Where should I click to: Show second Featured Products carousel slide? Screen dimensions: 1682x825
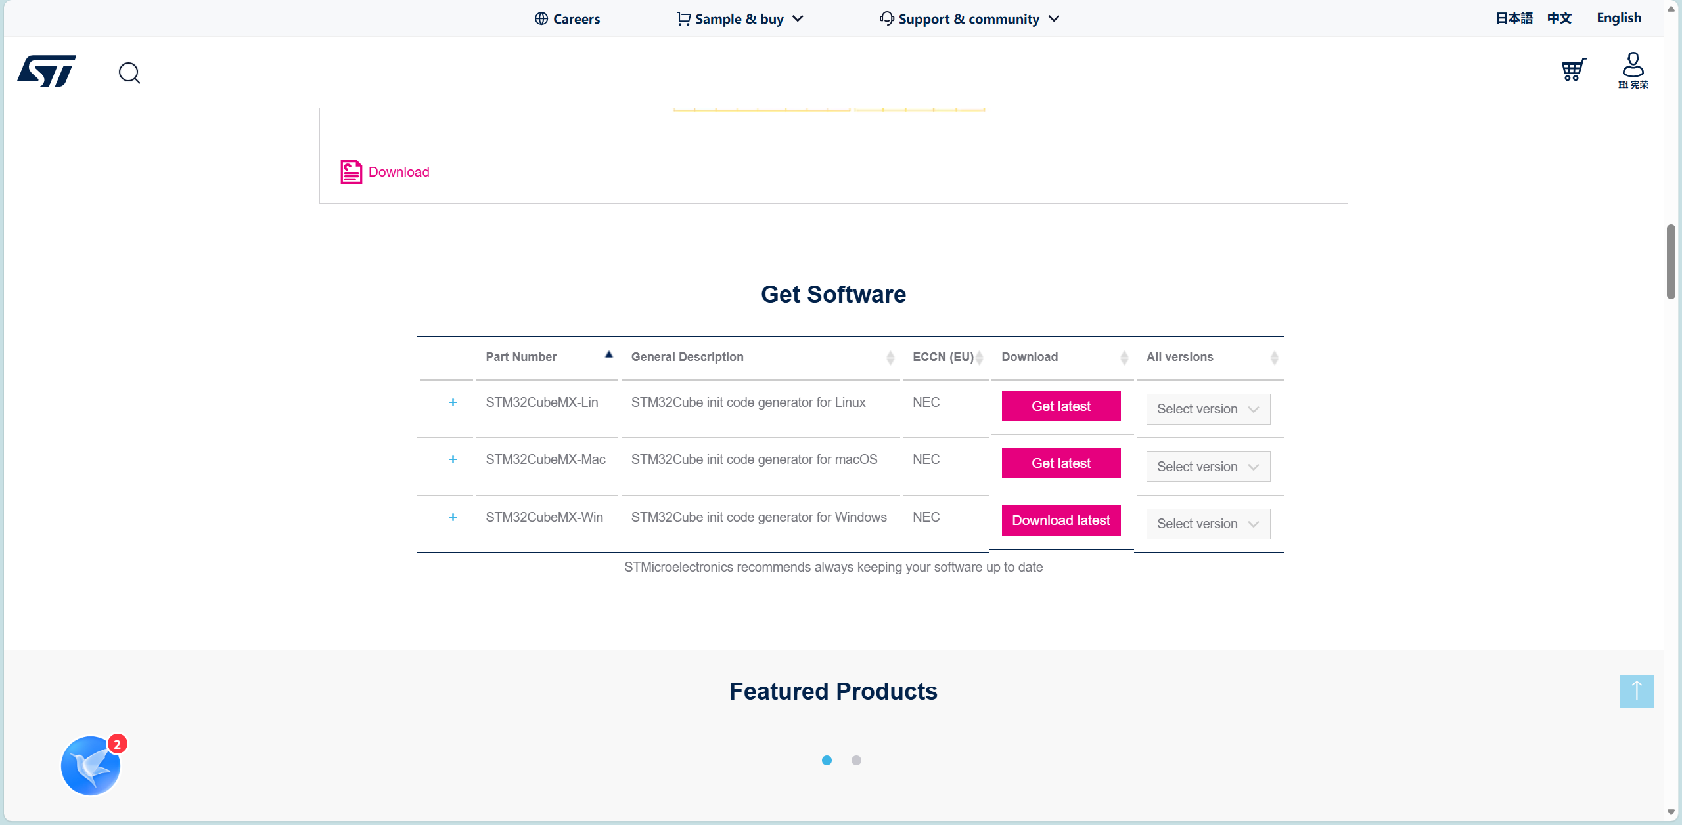pos(856,760)
